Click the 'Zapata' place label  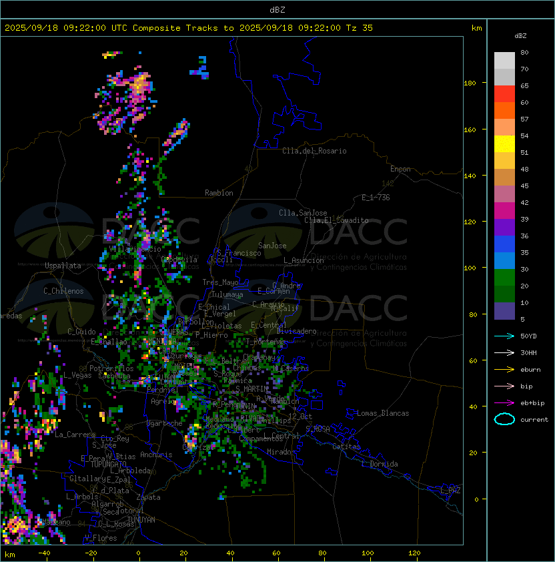pos(148,497)
